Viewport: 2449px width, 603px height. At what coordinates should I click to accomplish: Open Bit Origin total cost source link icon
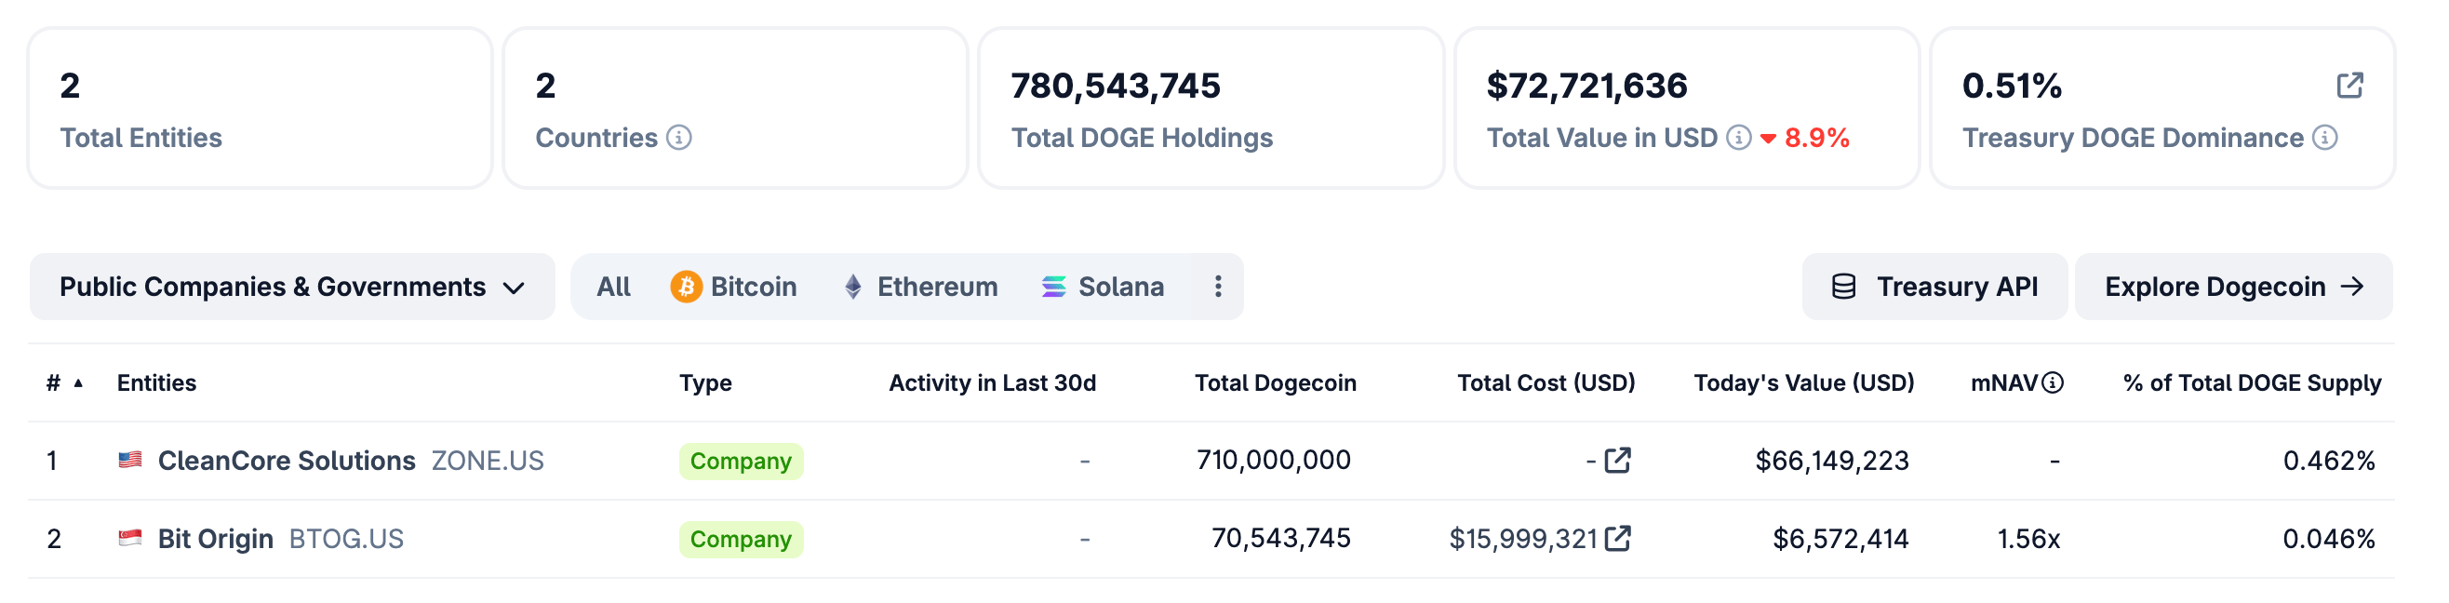coord(1617,538)
